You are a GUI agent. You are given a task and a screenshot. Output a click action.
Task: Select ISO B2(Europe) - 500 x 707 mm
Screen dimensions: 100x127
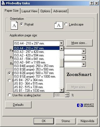(36, 73)
